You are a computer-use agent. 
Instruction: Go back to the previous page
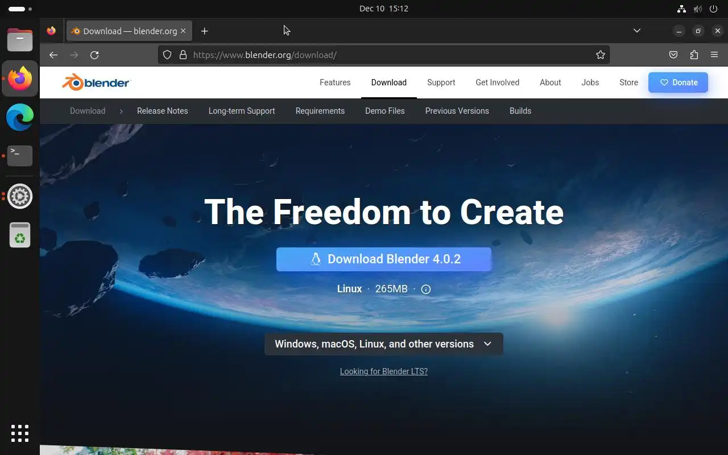(x=53, y=55)
